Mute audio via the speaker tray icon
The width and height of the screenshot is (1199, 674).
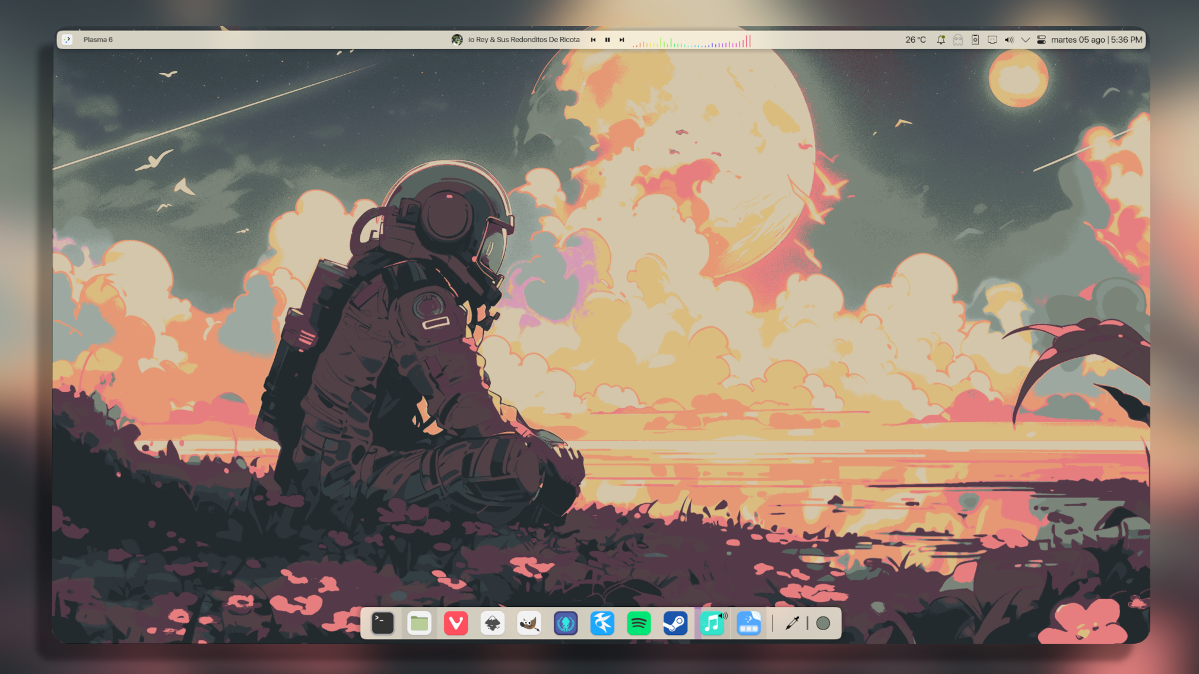click(1008, 39)
